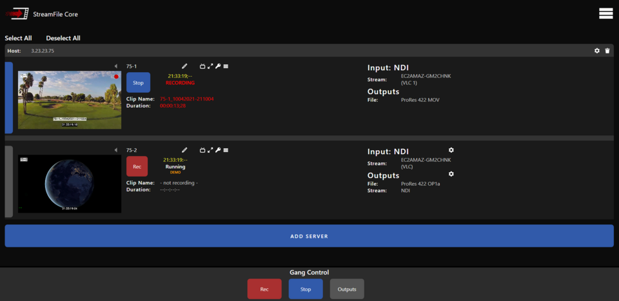Click the pencil edit icon for channel 75-2
The width and height of the screenshot is (619, 301).
[x=184, y=150]
